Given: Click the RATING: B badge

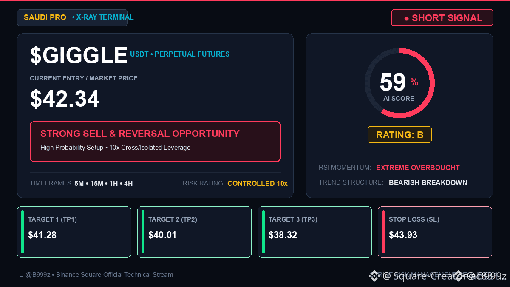Looking at the screenshot, I should point(399,135).
